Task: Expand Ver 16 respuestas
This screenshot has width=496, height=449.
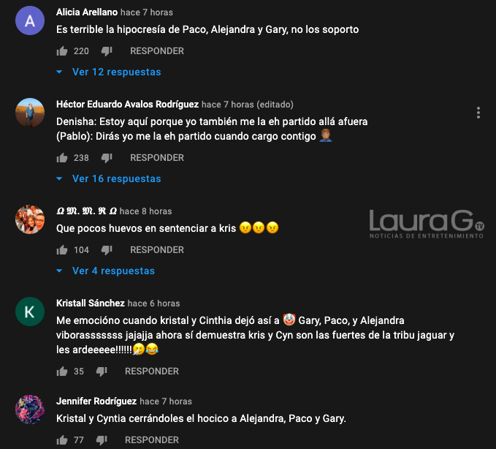Action: click(x=109, y=178)
